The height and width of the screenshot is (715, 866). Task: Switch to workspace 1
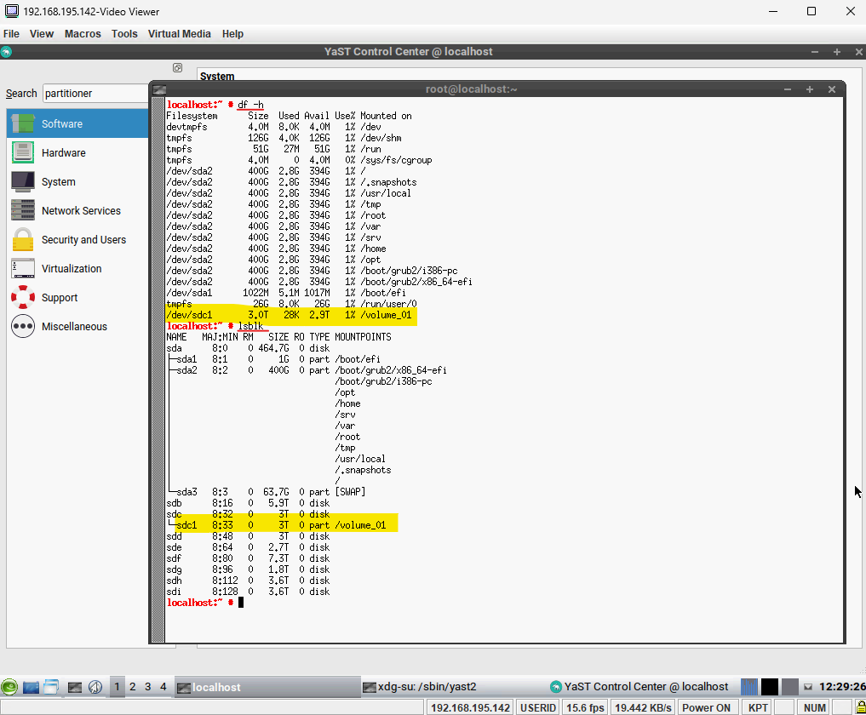pyautogui.click(x=118, y=687)
